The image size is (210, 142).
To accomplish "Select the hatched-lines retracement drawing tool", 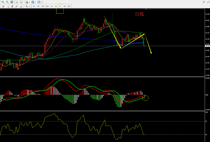I will click(x=21, y=6).
